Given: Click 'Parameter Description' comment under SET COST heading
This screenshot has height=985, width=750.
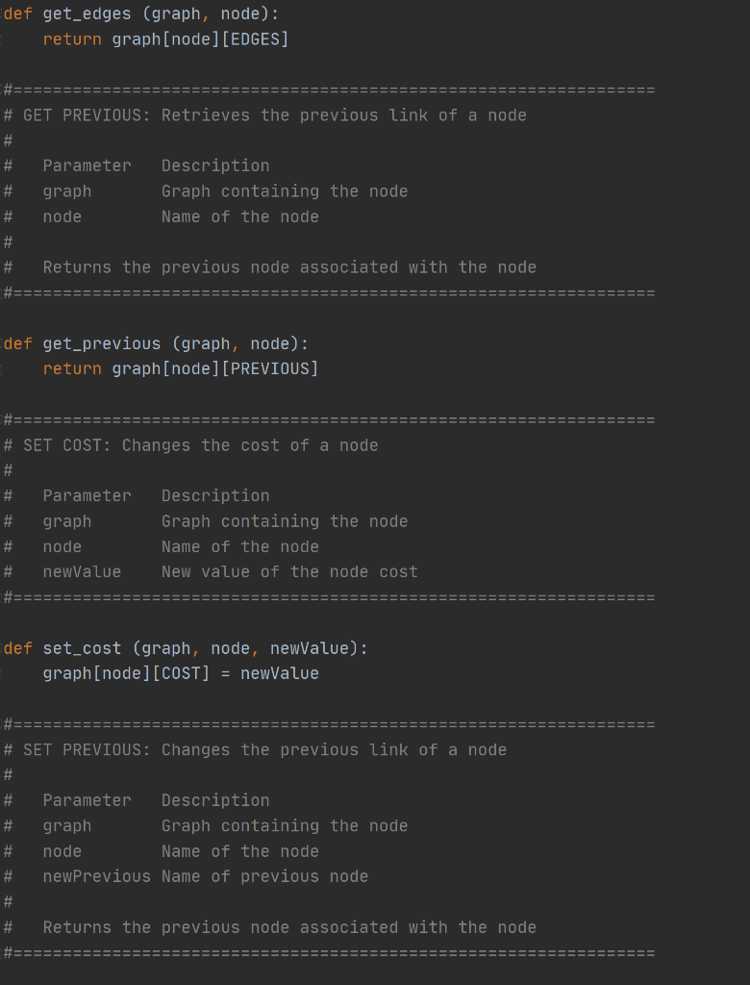Looking at the screenshot, I should click(x=156, y=495).
